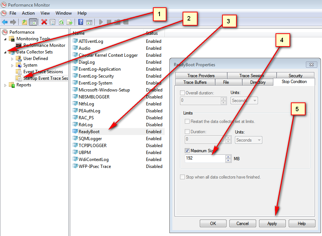Expand the Reports tree node
The image size is (322, 236).
[5, 85]
